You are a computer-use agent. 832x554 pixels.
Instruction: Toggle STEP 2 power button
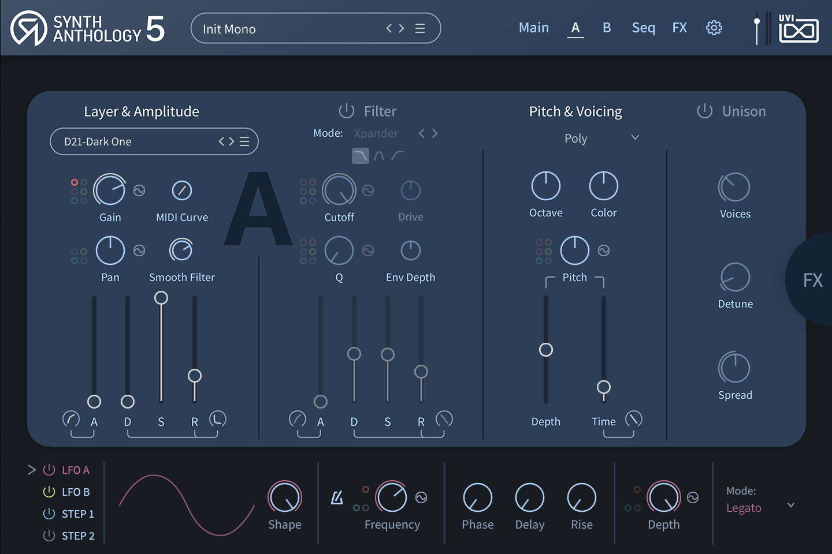tap(49, 536)
